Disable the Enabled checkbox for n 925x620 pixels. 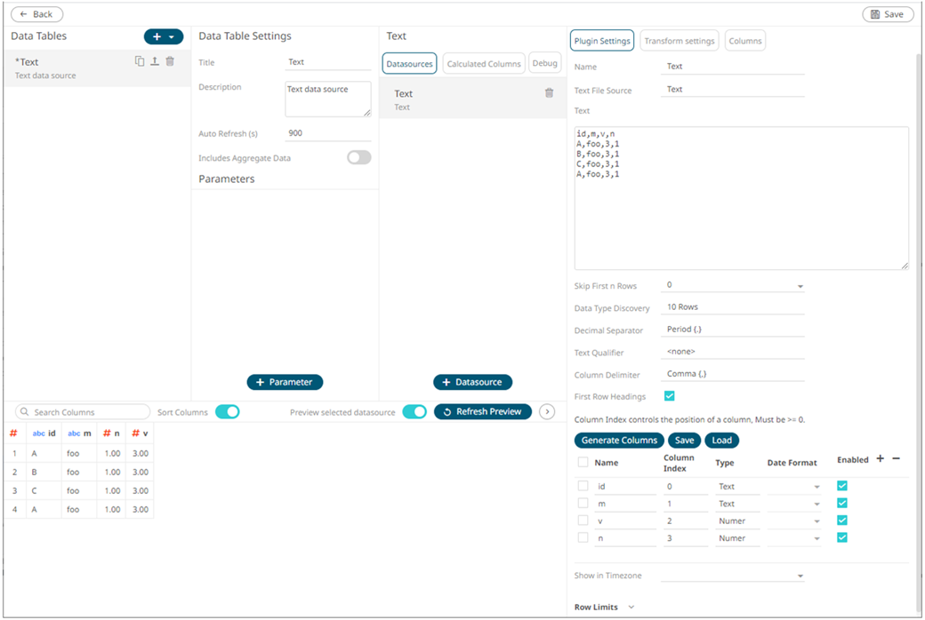tap(841, 537)
